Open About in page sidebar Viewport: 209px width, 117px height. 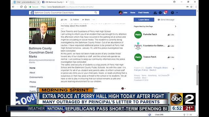pos(32,72)
